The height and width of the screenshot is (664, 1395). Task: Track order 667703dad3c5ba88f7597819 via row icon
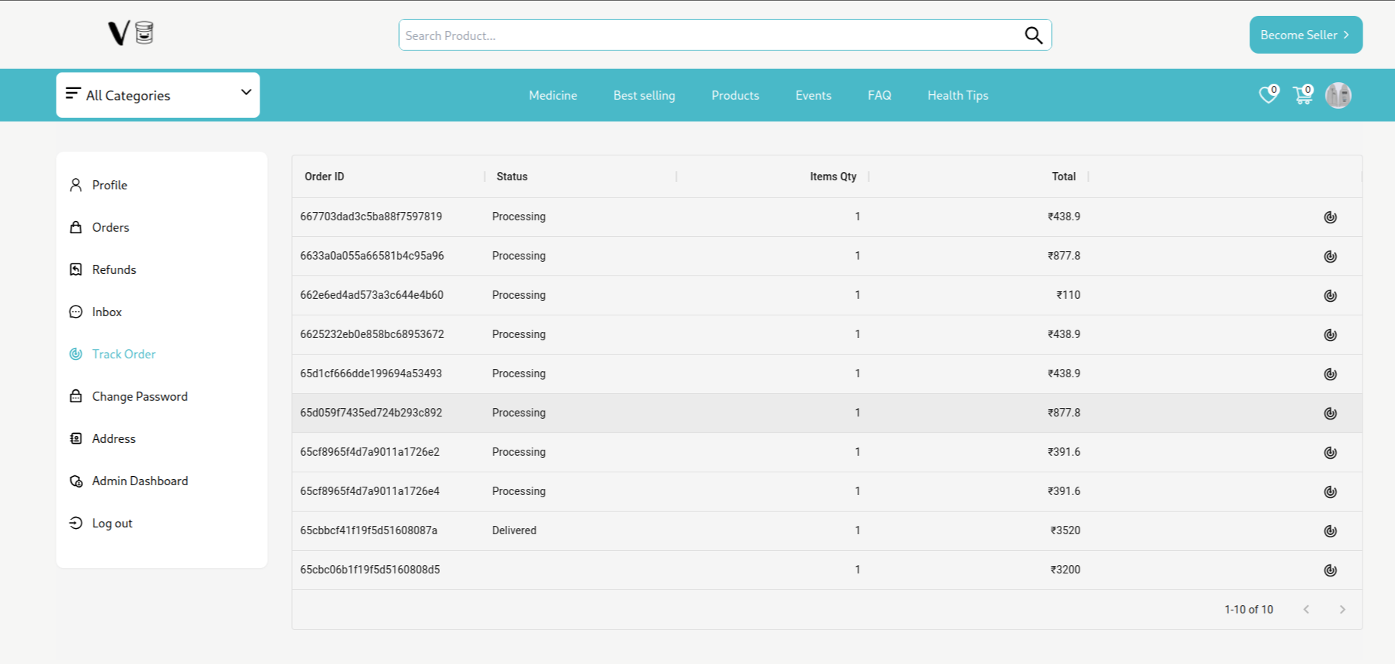(x=1330, y=217)
